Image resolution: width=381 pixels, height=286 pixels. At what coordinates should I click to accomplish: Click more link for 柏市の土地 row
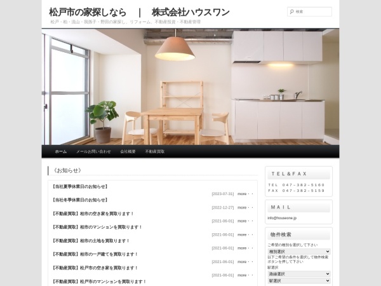tap(245, 248)
